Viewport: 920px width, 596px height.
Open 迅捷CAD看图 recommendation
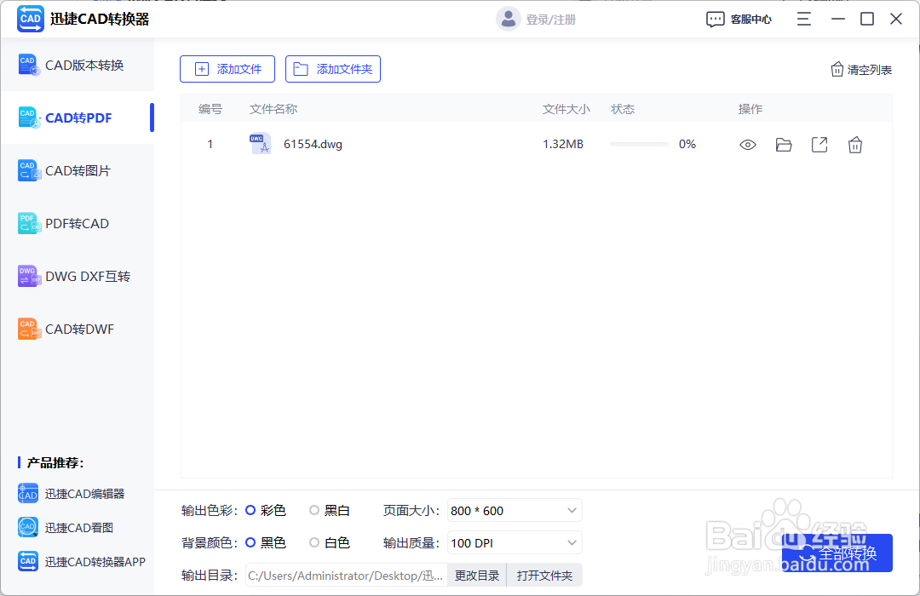coord(79,528)
